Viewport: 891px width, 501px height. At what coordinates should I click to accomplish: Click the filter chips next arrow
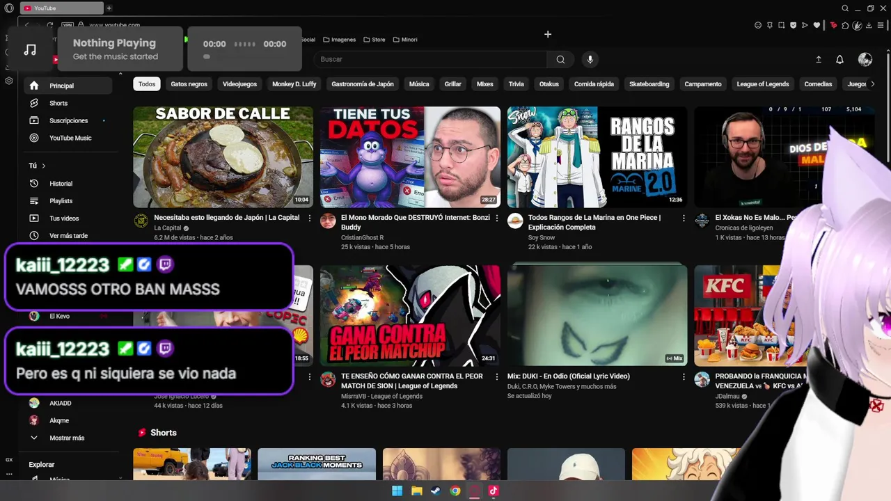[872, 84]
